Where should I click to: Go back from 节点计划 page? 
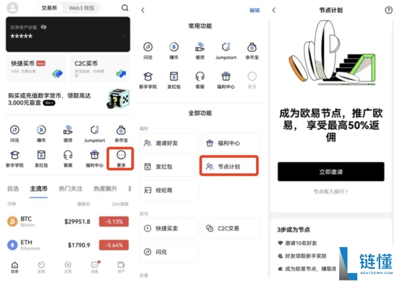pyautogui.click(x=274, y=10)
